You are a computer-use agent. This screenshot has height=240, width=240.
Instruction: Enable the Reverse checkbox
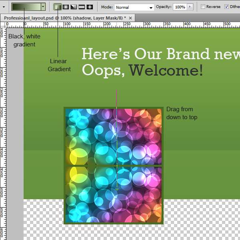click(x=203, y=7)
